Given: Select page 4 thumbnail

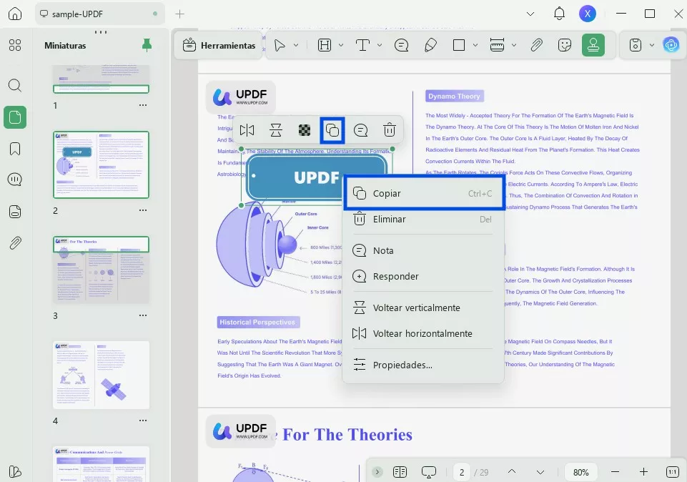Looking at the screenshot, I should tap(102, 375).
